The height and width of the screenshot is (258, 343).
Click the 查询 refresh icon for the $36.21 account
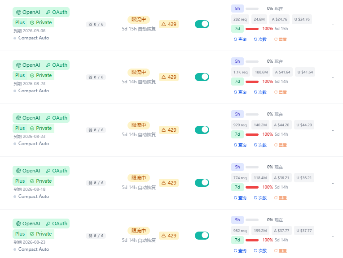coord(235,198)
